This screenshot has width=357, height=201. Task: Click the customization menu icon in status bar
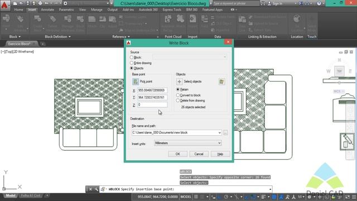point(354,197)
